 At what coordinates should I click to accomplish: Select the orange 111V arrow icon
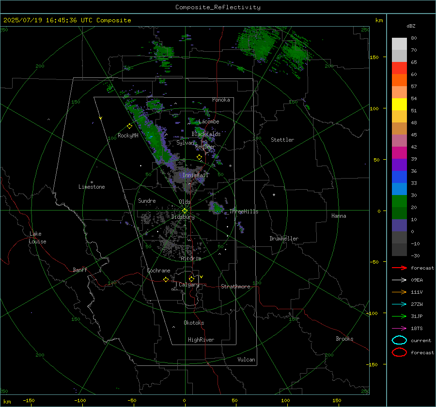[x=399, y=292]
